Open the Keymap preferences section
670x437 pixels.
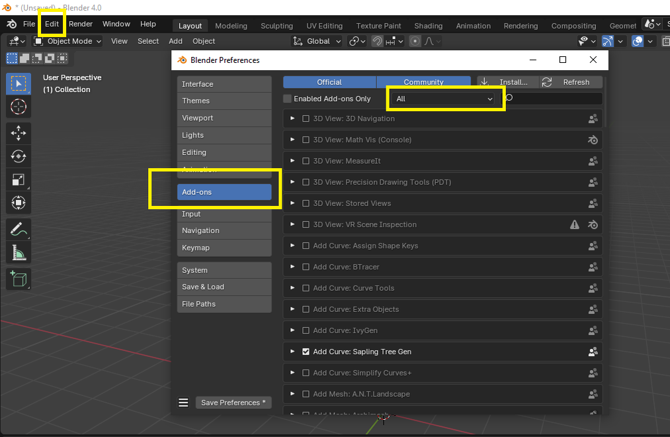pos(224,248)
